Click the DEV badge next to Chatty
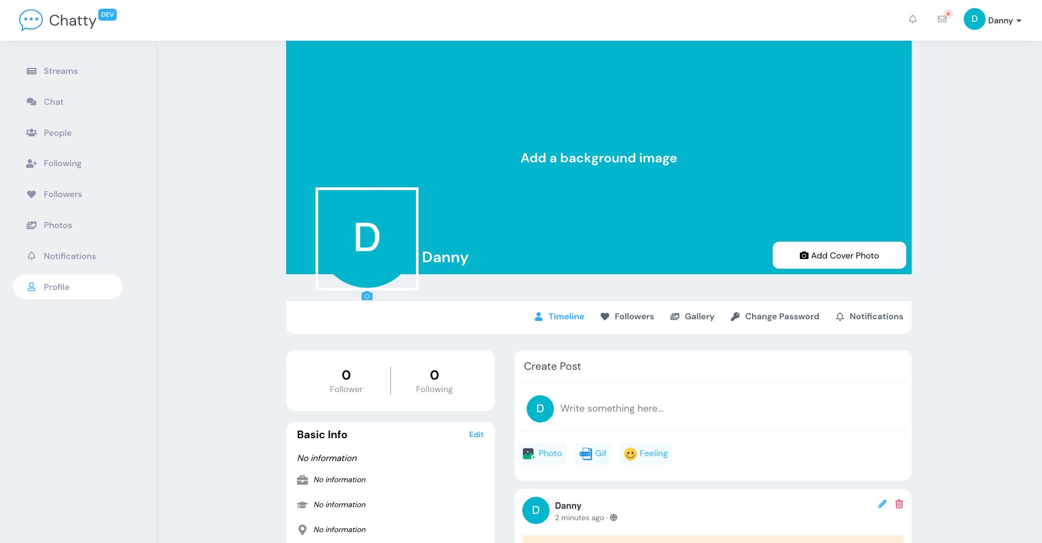 [x=108, y=15]
